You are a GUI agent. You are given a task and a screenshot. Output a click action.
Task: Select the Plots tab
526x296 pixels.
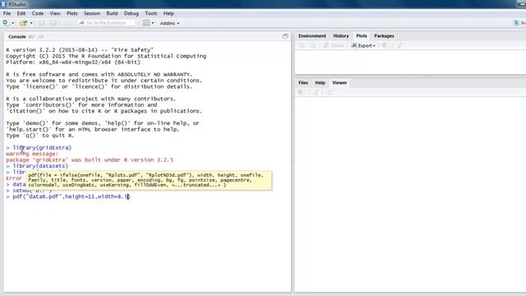coord(362,36)
